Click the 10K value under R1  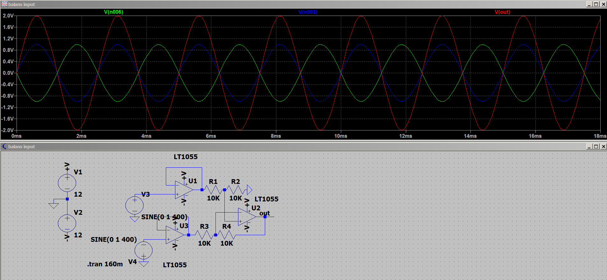tap(213, 198)
